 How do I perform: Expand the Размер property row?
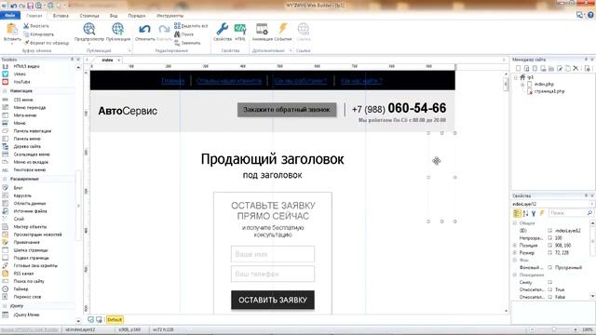click(515, 252)
